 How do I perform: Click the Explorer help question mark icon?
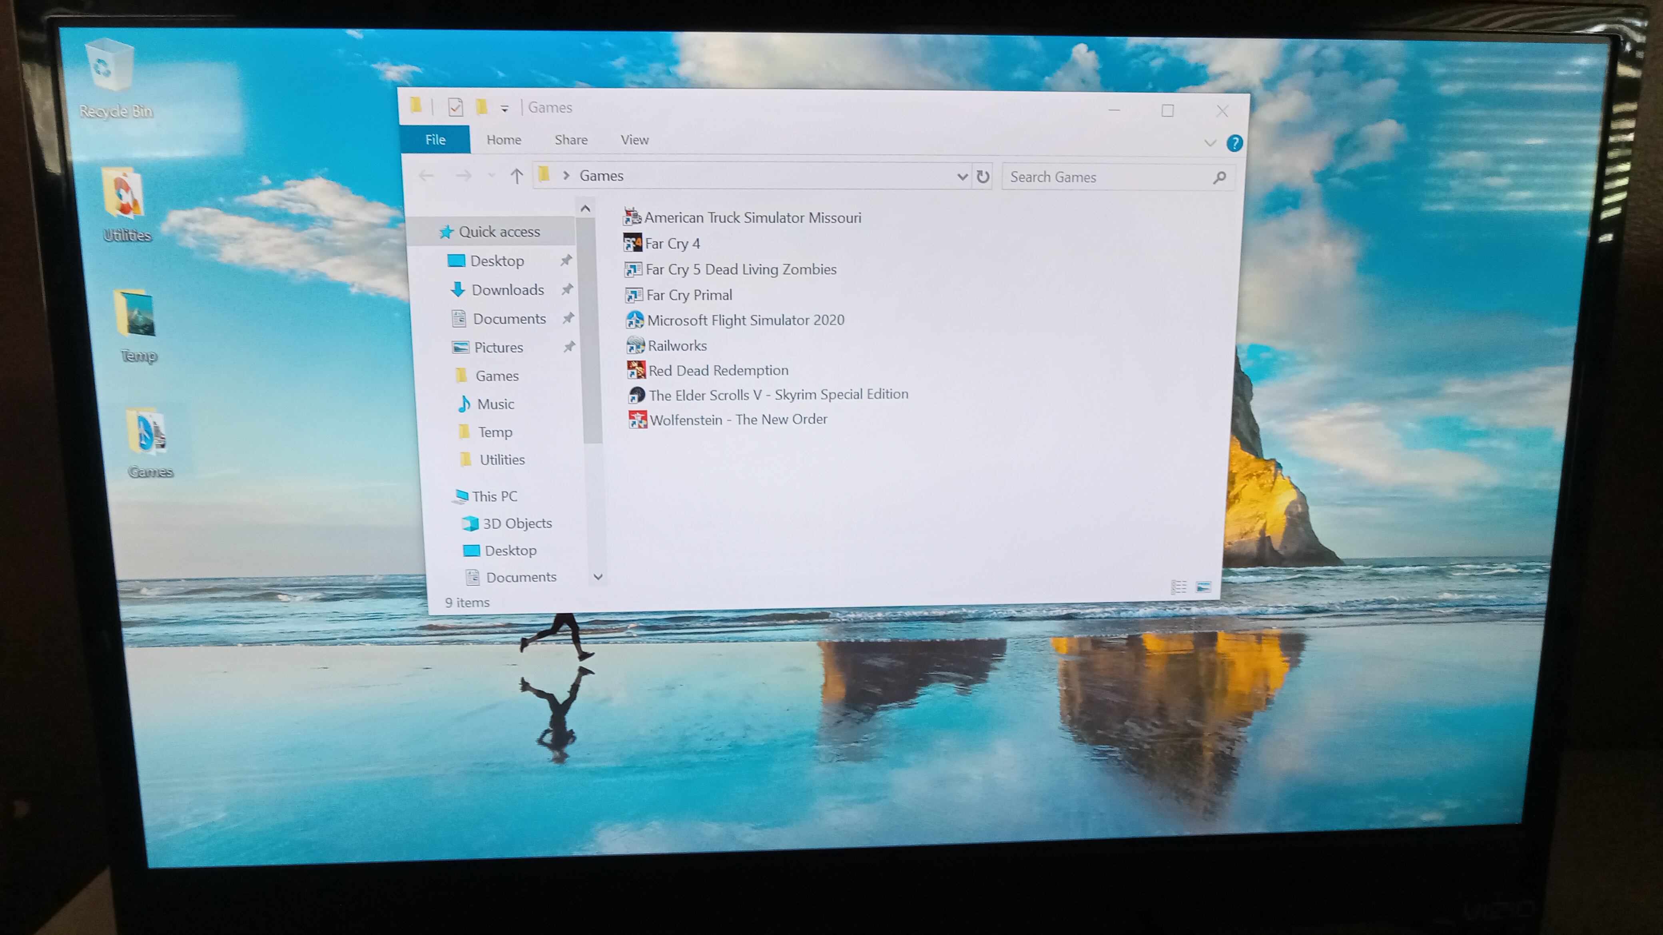(x=1234, y=143)
